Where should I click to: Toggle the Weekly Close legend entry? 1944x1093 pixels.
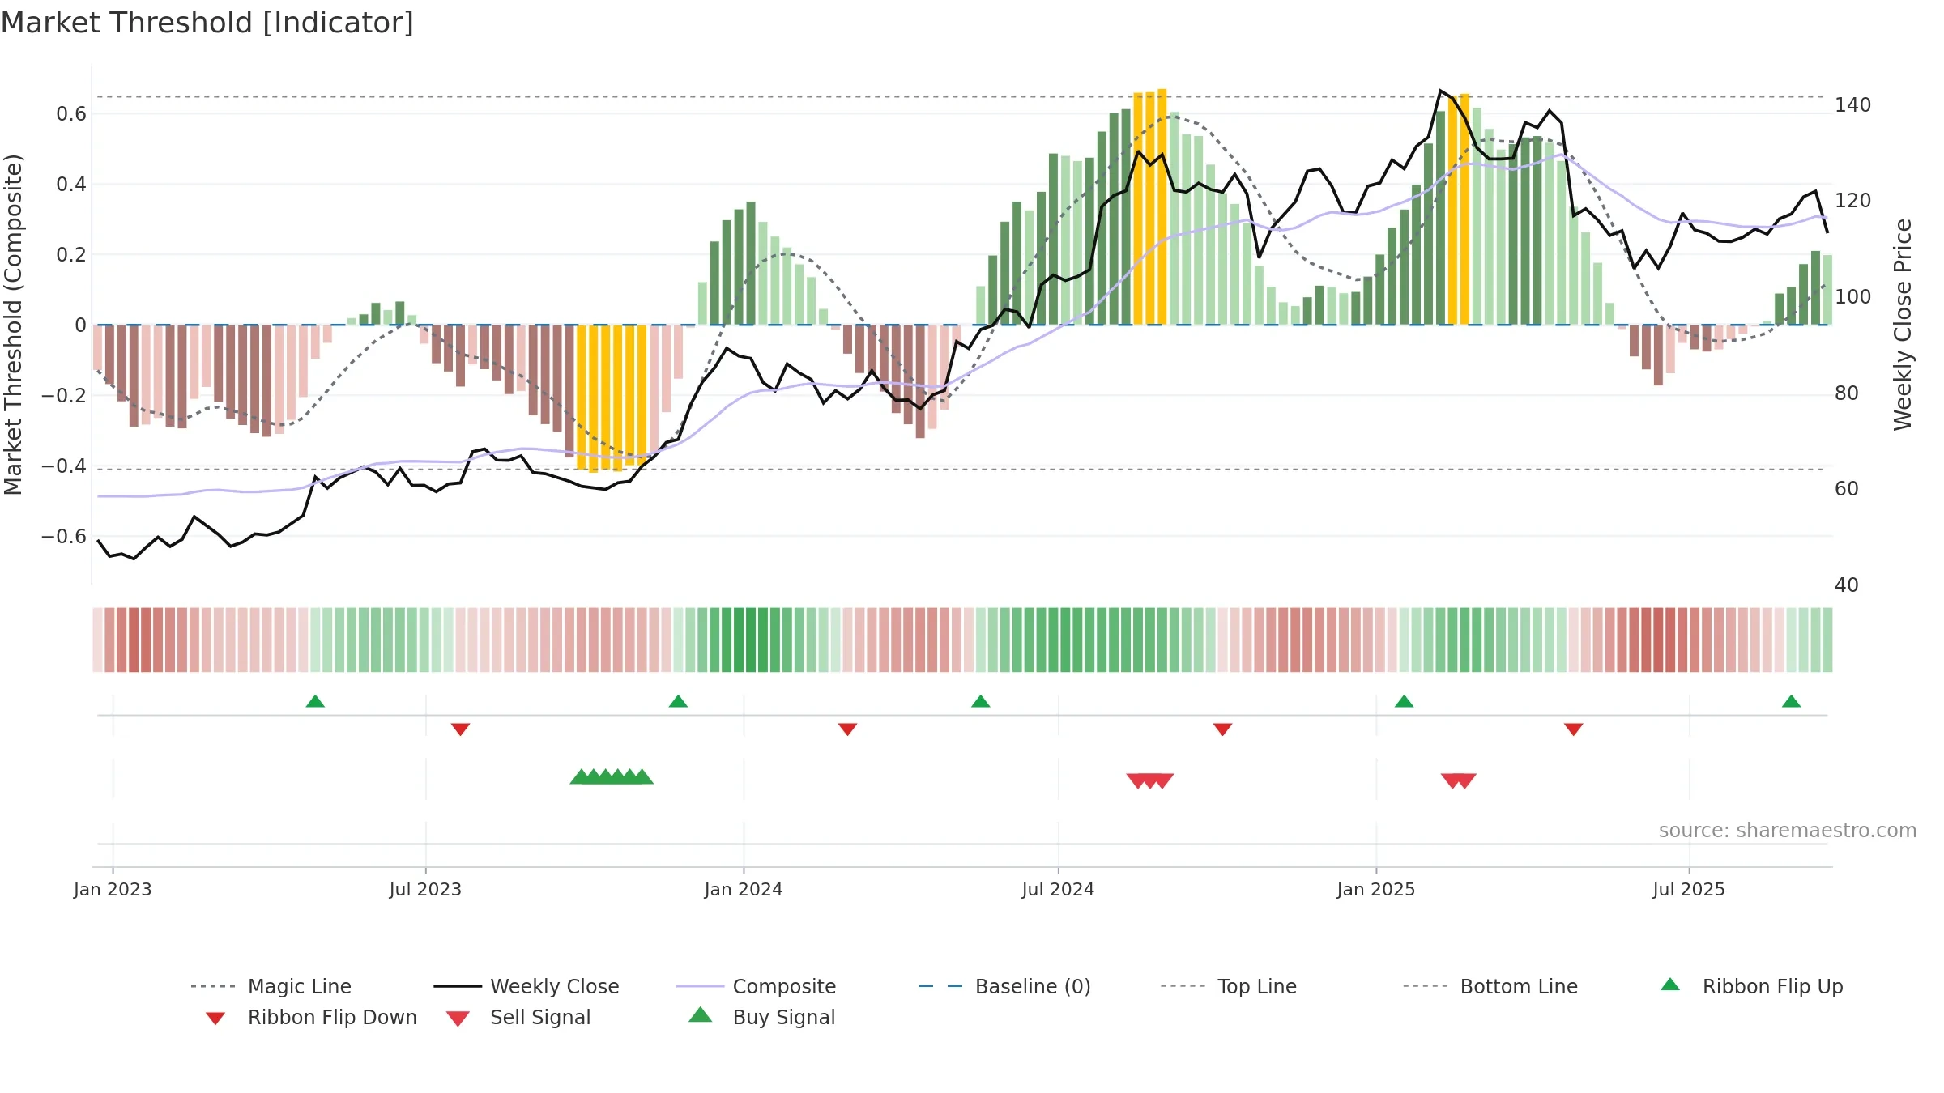click(x=526, y=986)
